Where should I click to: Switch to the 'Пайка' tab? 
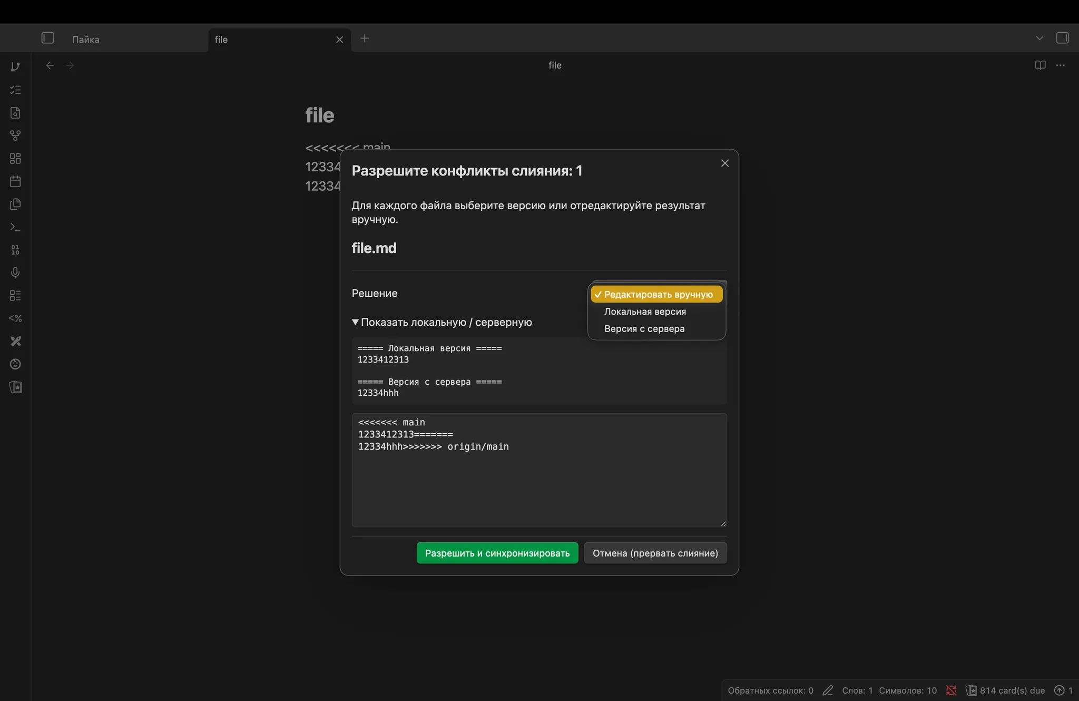point(86,40)
